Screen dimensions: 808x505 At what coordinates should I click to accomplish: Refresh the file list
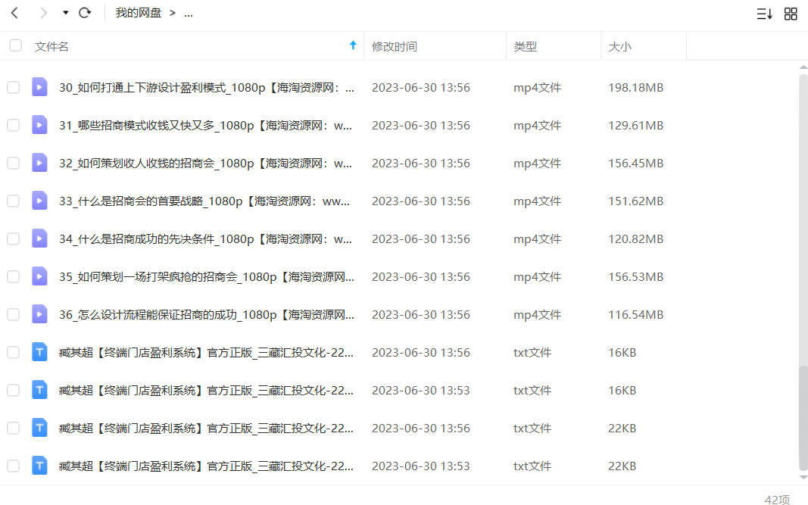(85, 13)
